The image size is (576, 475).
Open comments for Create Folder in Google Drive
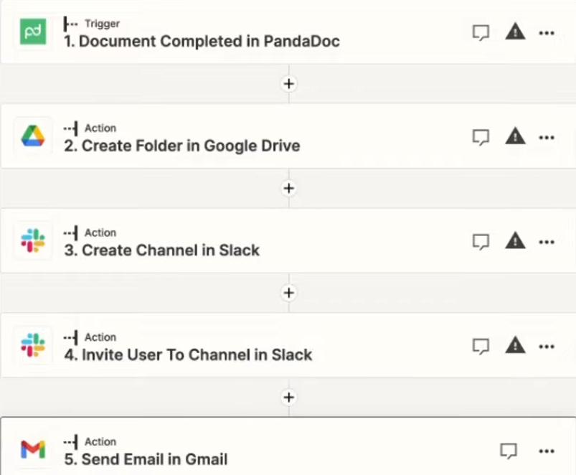click(481, 137)
